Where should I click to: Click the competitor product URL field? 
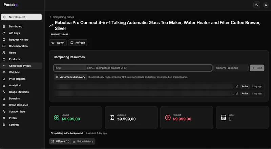pyautogui.click(x=133, y=68)
